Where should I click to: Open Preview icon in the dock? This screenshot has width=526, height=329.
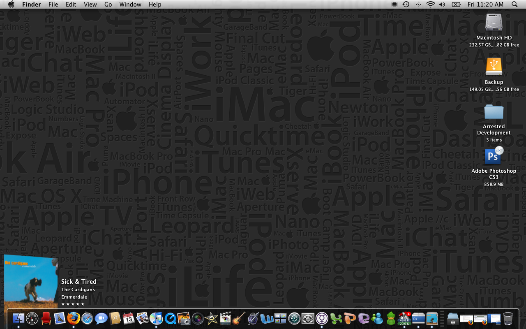coord(143,318)
